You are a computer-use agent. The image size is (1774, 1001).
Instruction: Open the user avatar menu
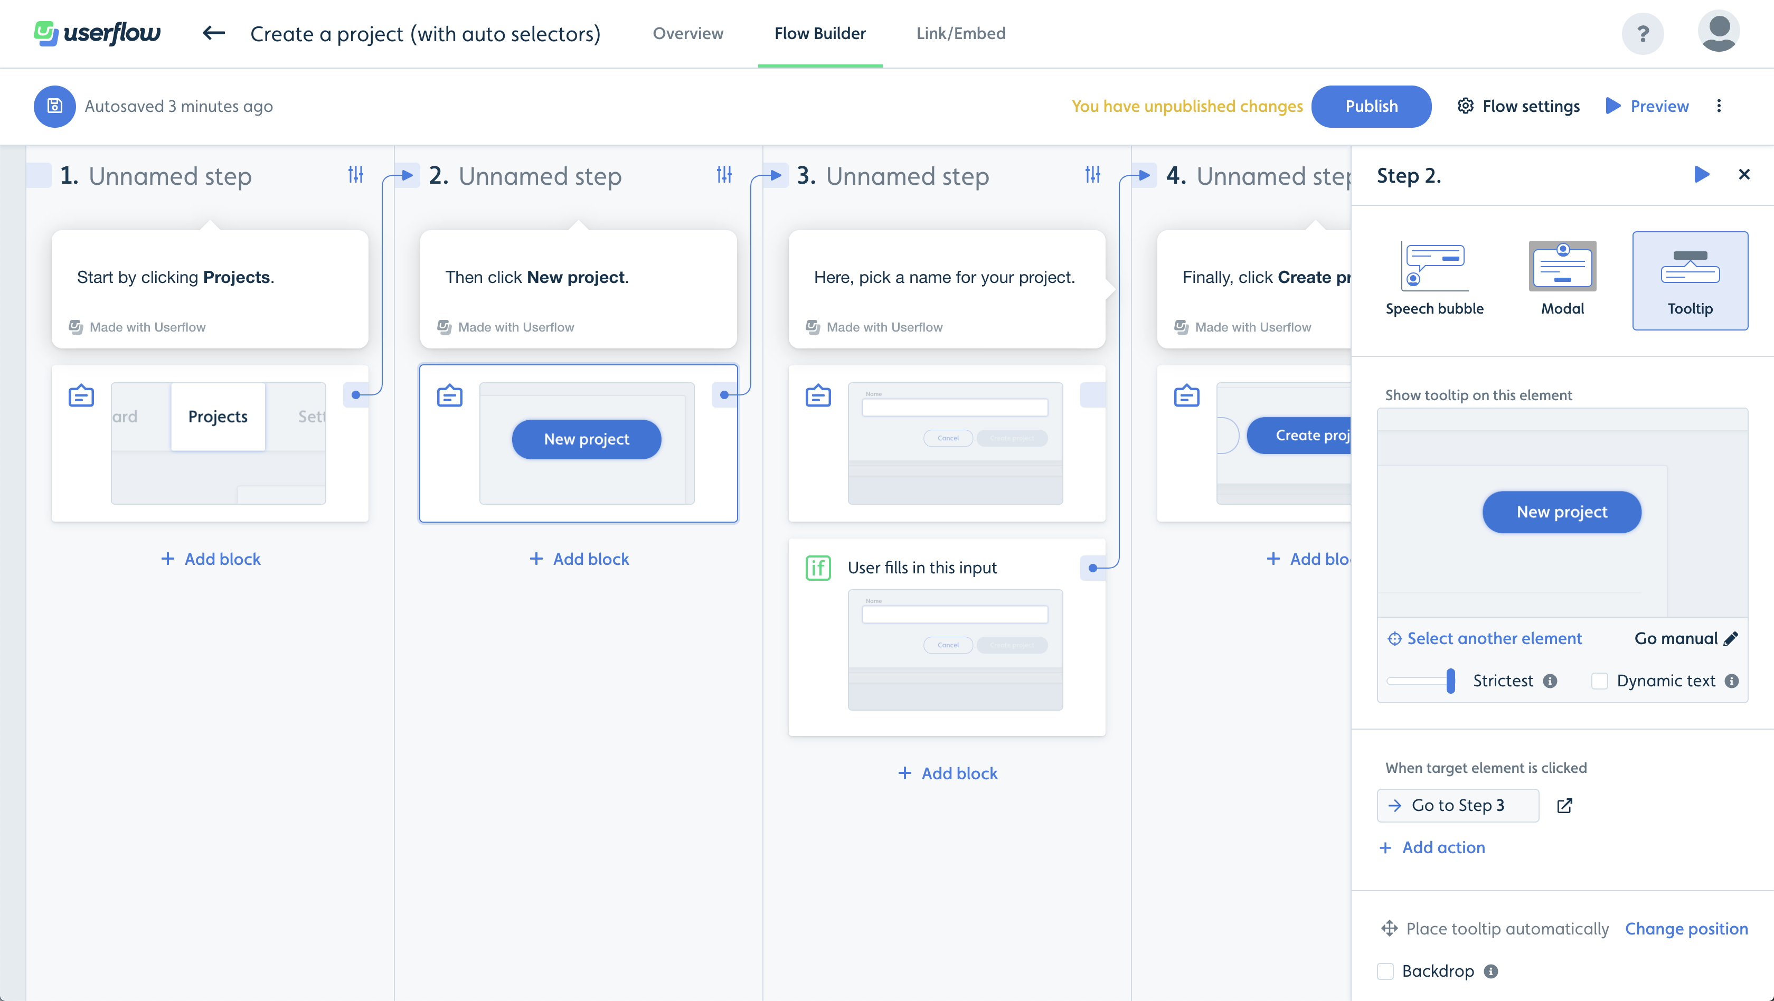click(x=1719, y=32)
